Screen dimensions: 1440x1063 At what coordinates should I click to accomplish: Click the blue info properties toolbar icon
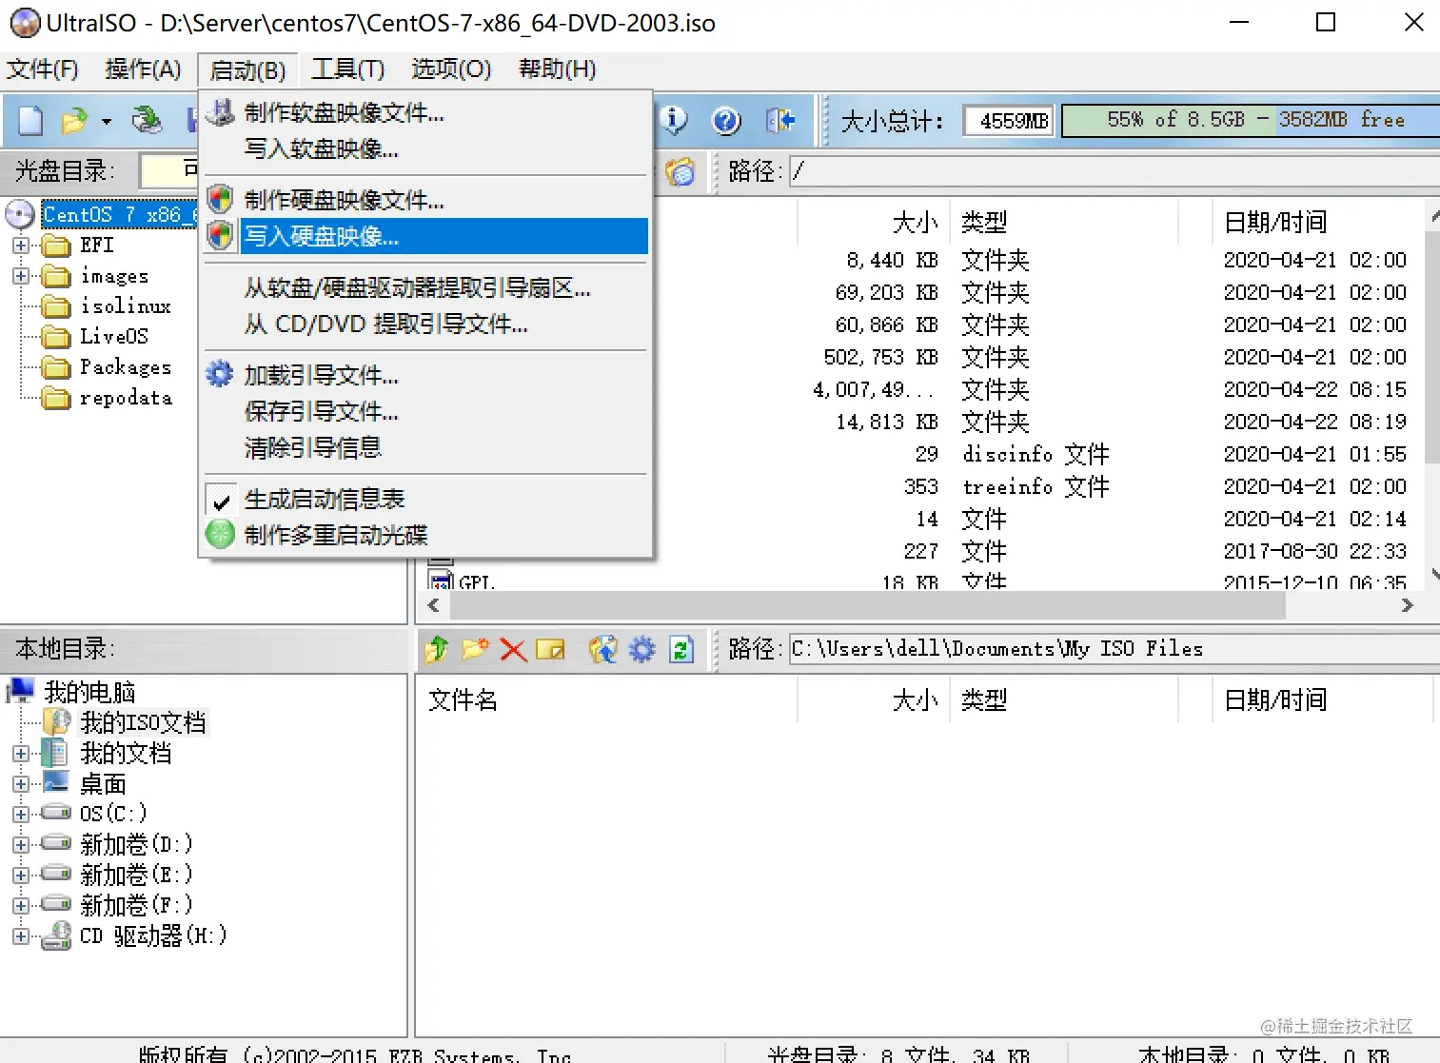pyautogui.click(x=674, y=120)
